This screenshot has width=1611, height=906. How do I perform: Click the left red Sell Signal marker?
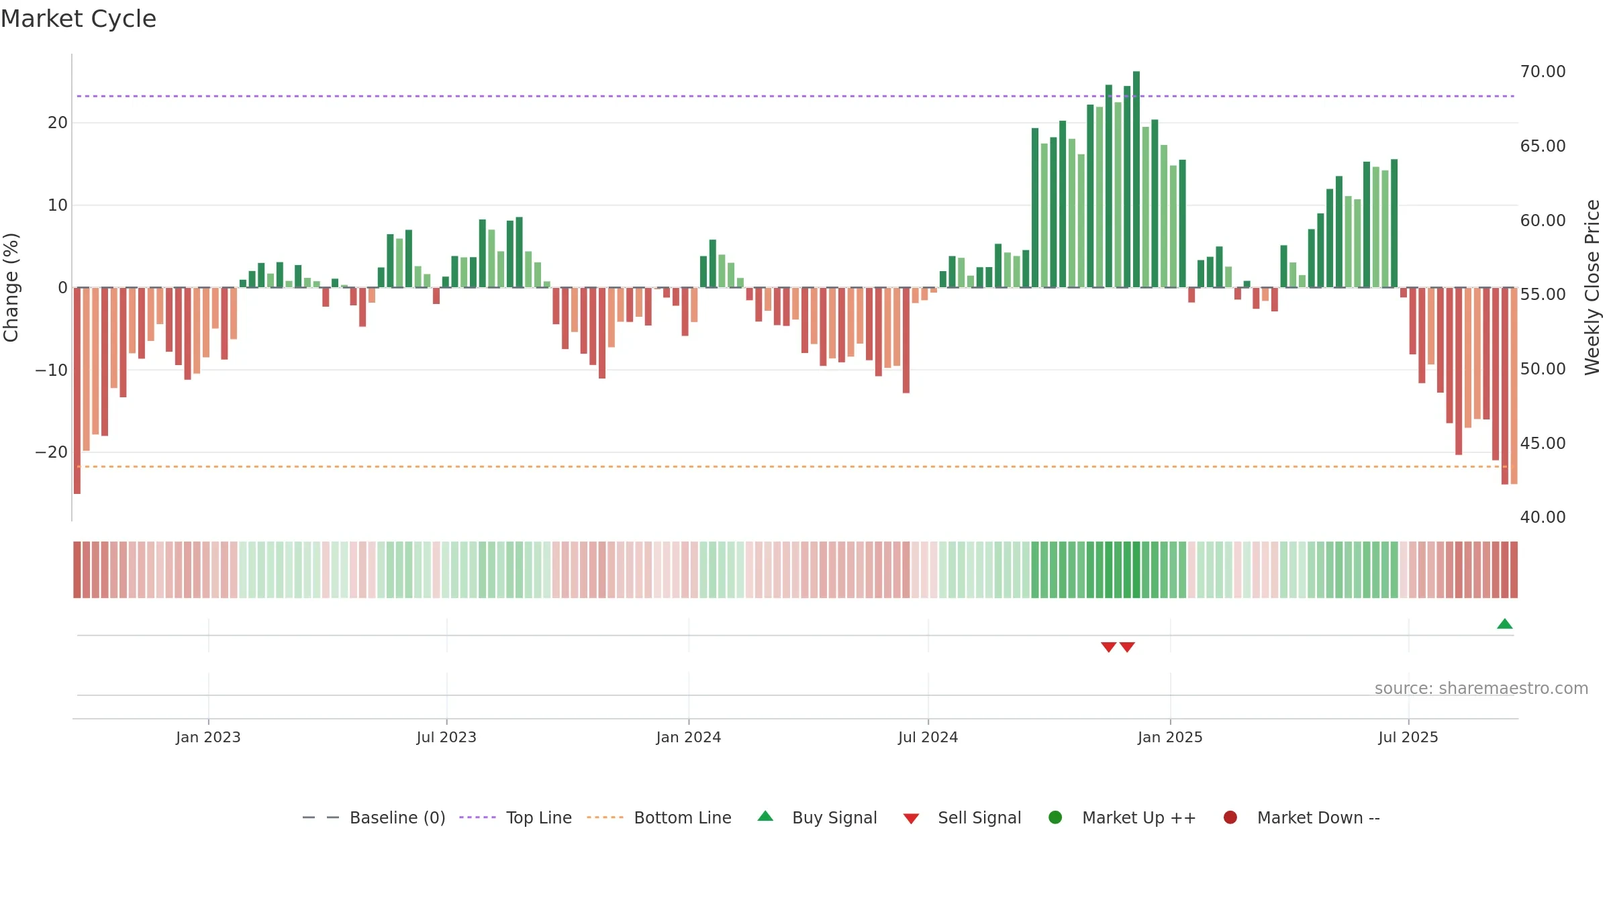pyautogui.click(x=1108, y=647)
